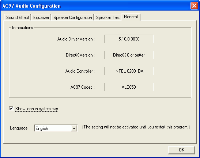
Task: Confirm with the OK button
Action: pos(181,150)
